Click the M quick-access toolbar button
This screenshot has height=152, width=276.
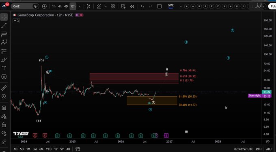point(231,6)
